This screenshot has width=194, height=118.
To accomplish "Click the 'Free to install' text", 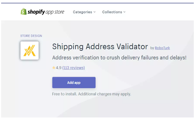I will point(64,94).
